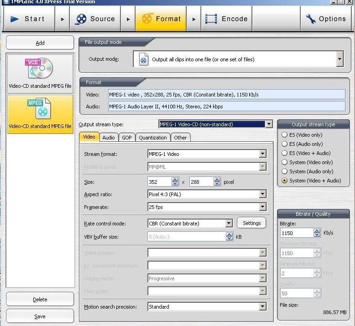The height and width of the screenshot is (326, 355).
Task: Open the Framerate dropdown
Action: click(262, 207)
